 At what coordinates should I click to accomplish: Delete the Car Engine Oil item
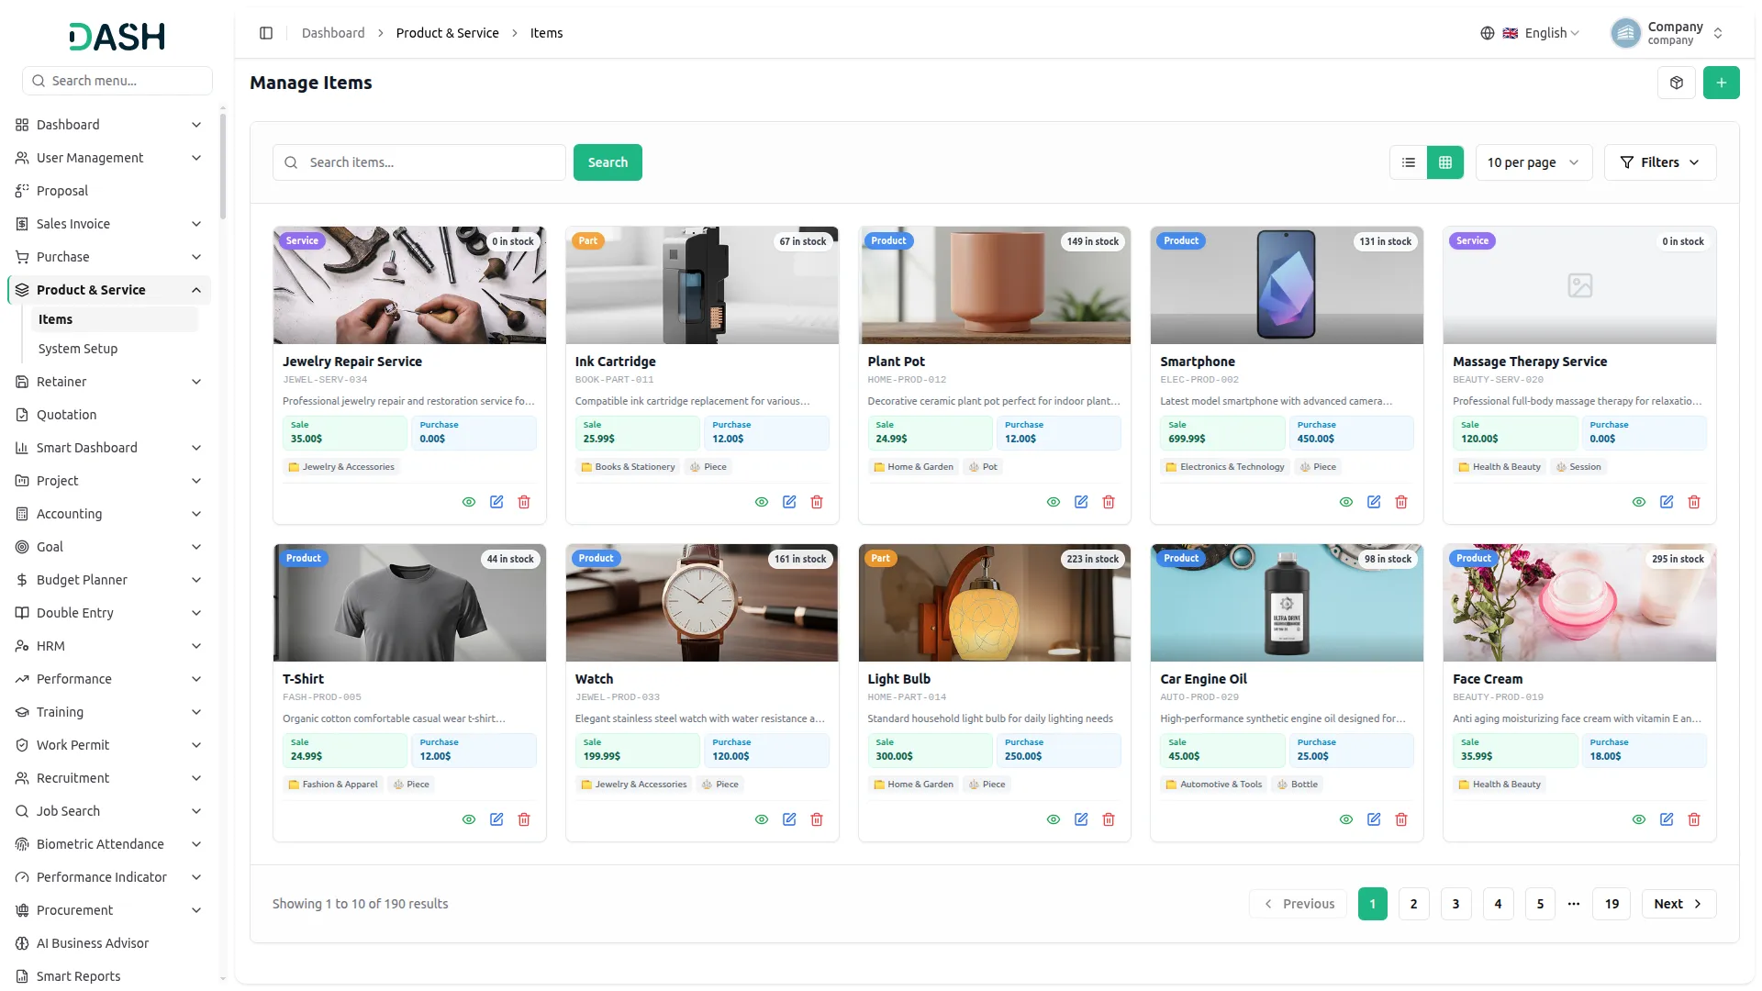pyautogui.click(x=1401, y=819)
